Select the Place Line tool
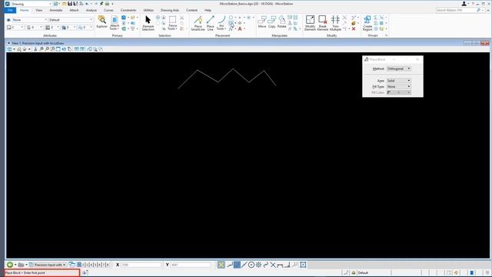This screenshot has height=277, width=492. click(210, 23)
